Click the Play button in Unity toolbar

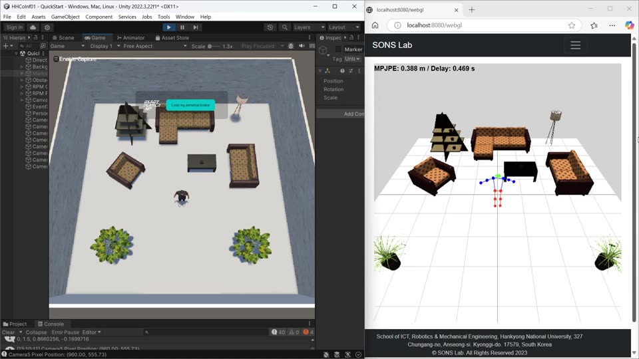(168, 27)
